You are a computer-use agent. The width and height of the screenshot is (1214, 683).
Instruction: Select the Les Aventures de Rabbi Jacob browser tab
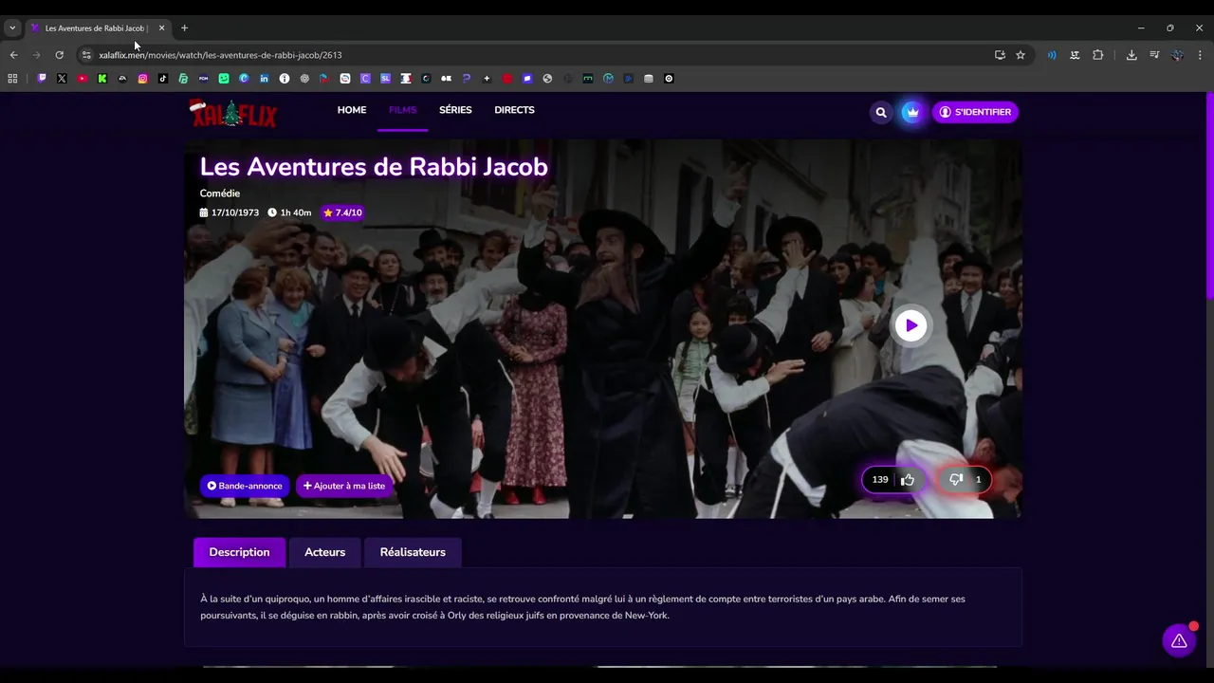click(98, 28)
